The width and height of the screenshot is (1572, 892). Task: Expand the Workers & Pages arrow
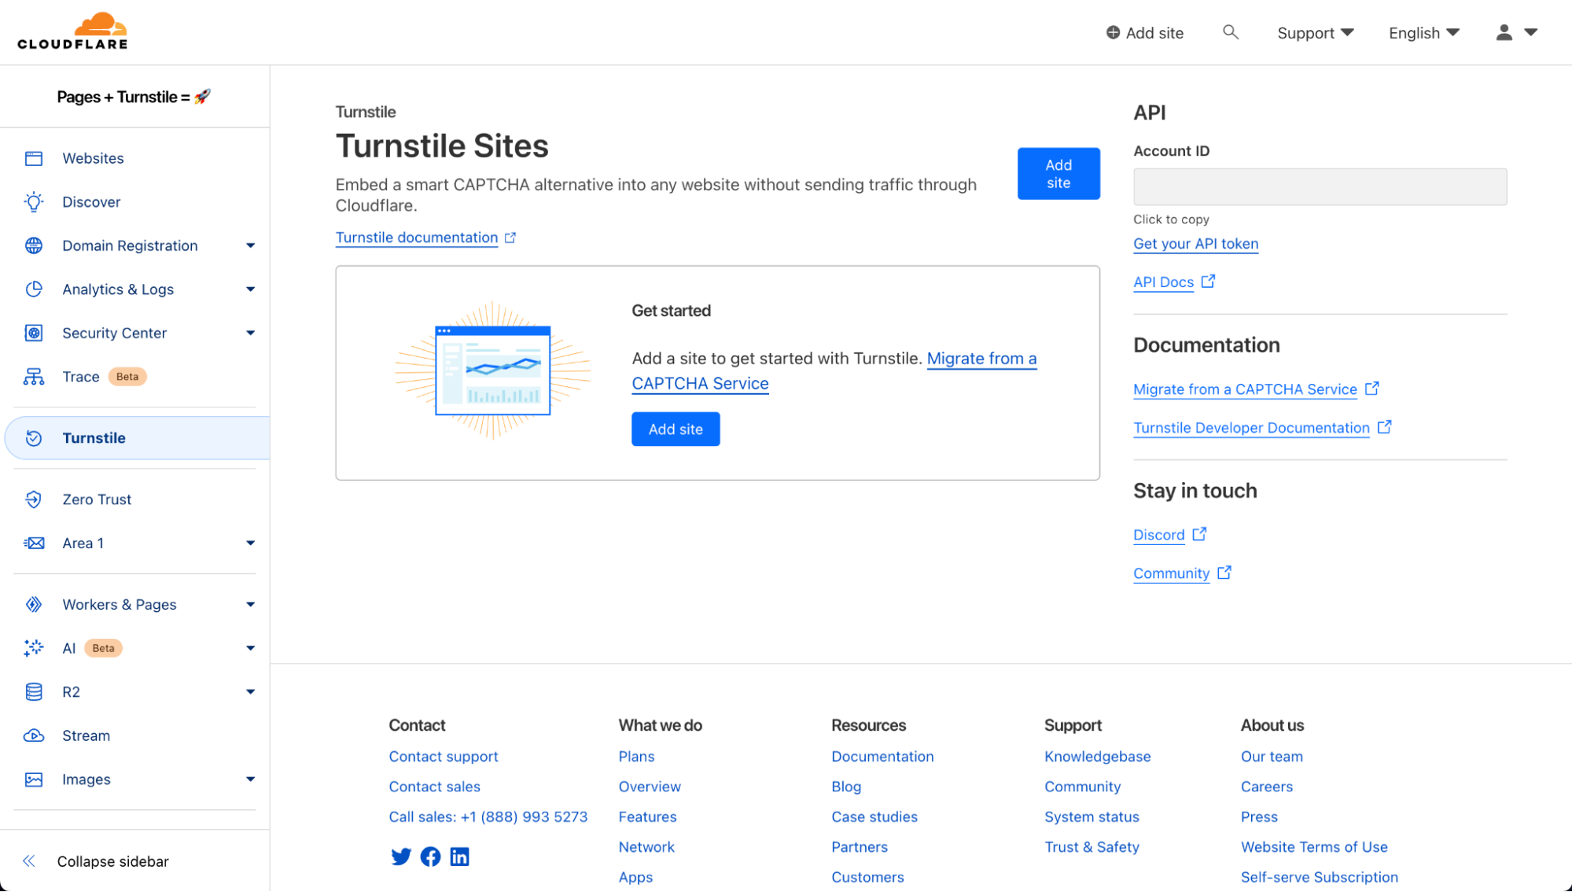point(250,605)
